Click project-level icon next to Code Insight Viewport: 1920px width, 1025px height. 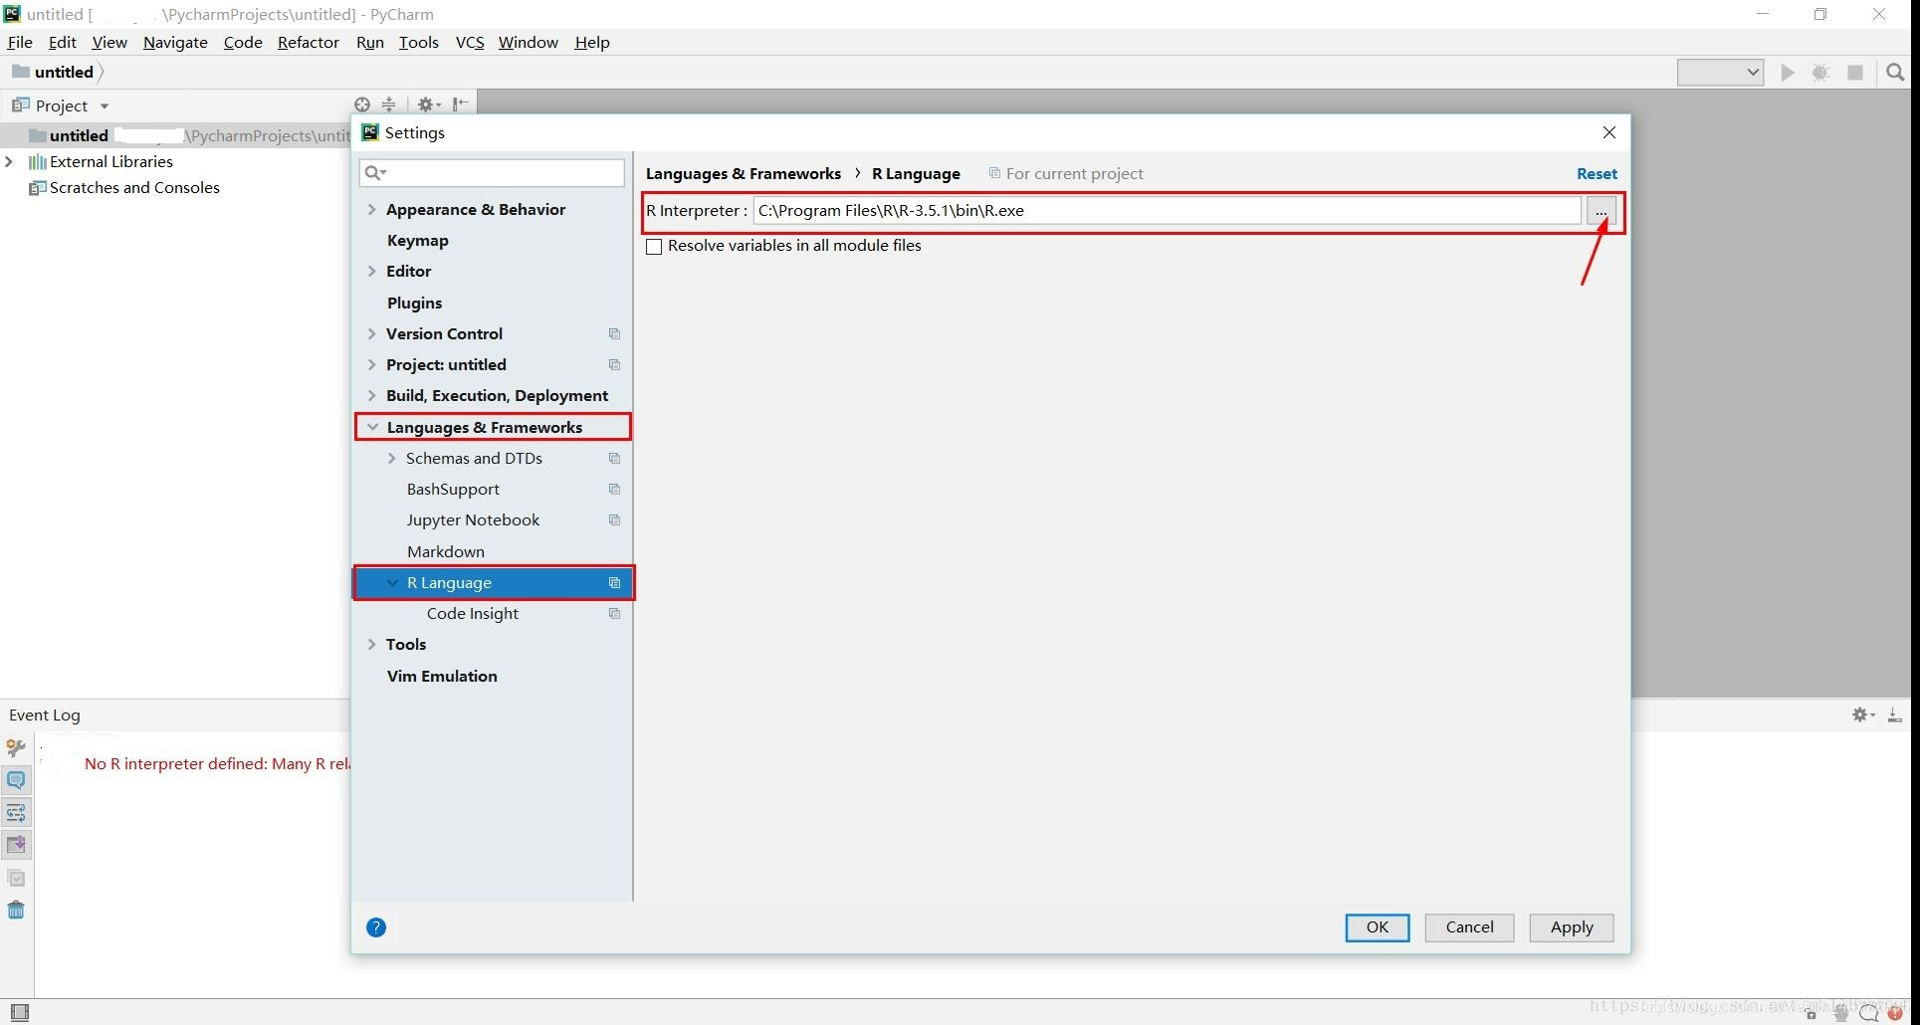tap(614, 614)
